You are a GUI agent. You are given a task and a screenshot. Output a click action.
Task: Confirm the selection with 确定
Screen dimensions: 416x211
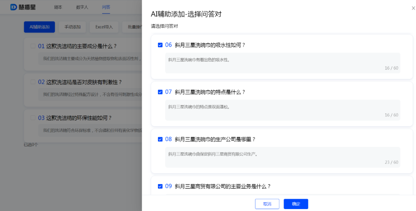click(x=296, y=204)
